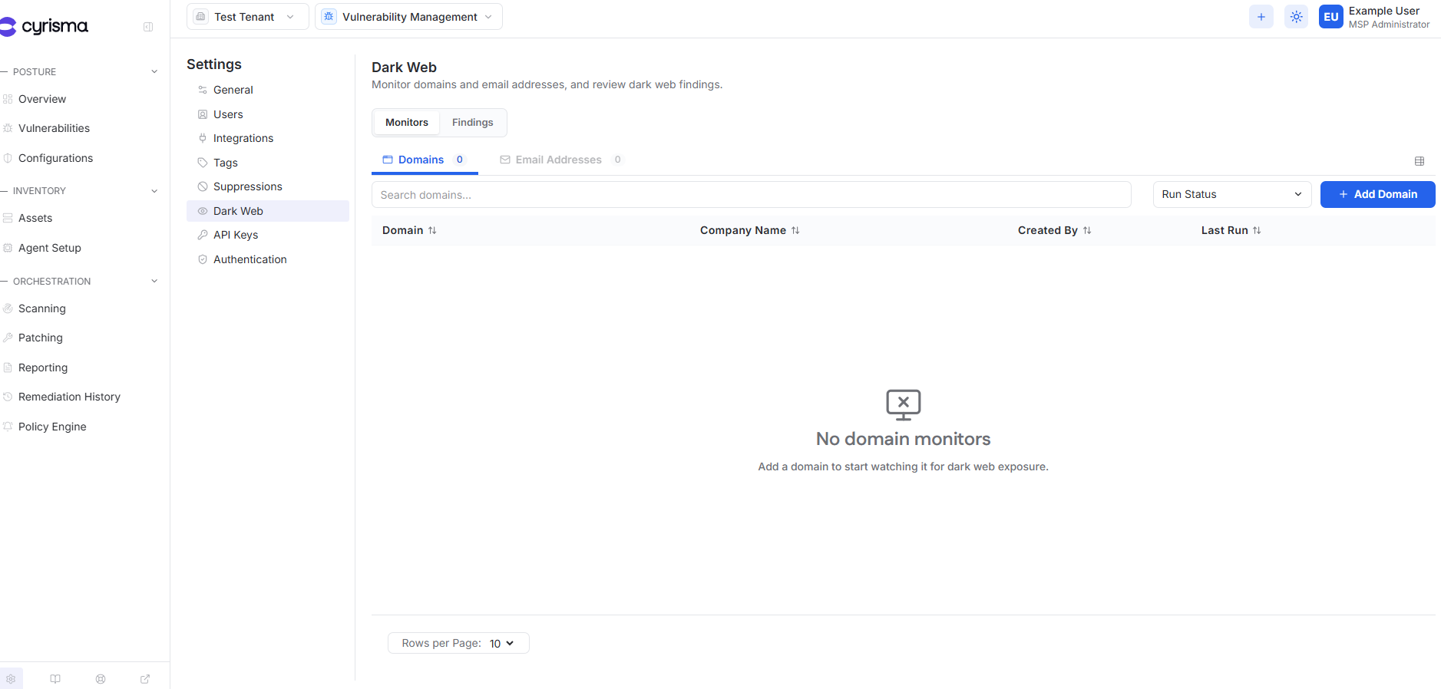This screenshot has height=689, width=1441.
Task: Sort by Created By column arrows
Action: [1087, 230]
